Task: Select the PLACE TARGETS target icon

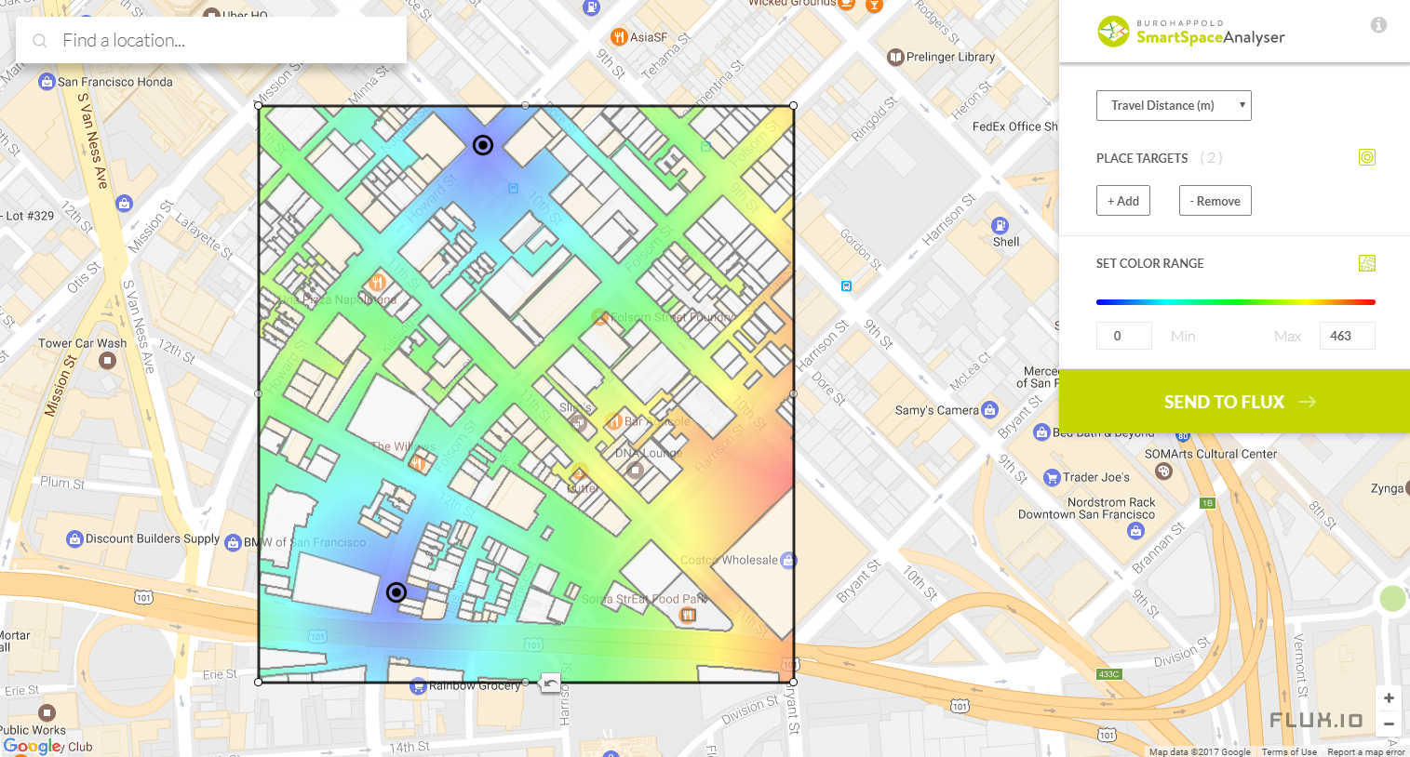Action: (x=1366, y=156)
